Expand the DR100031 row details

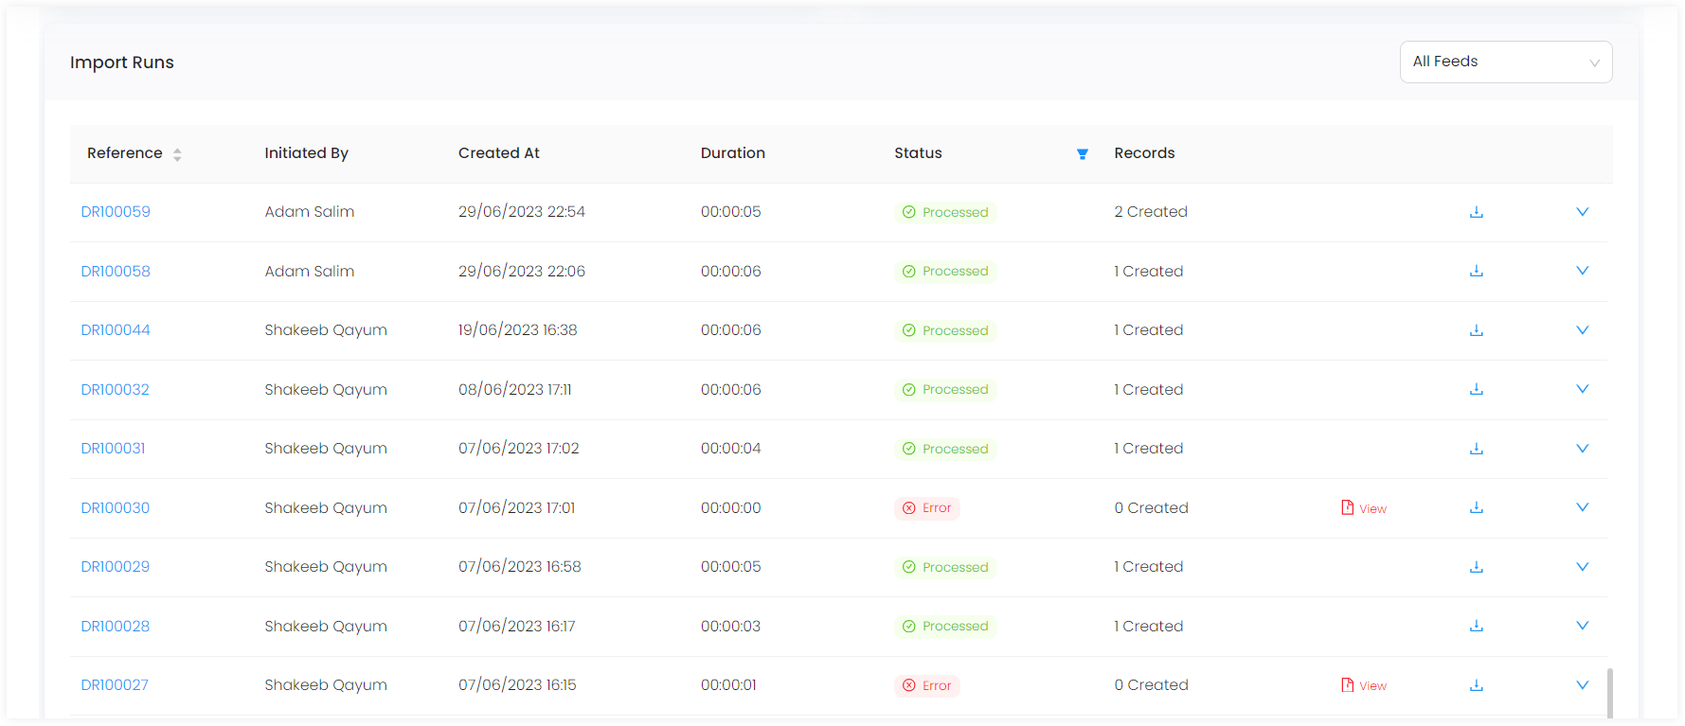(1582, 449)
